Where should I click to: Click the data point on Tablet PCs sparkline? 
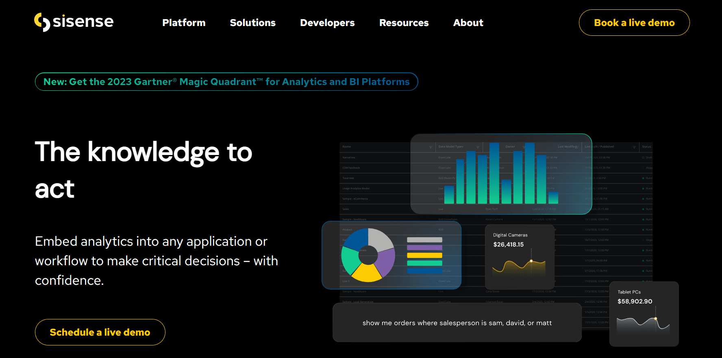(x=655, y=319)
